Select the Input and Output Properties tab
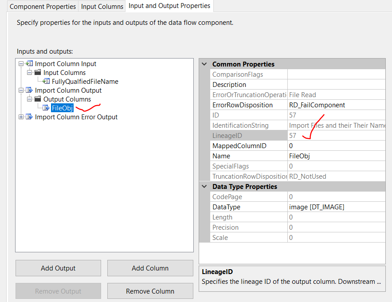392x302 pixels. coord(169,6)
